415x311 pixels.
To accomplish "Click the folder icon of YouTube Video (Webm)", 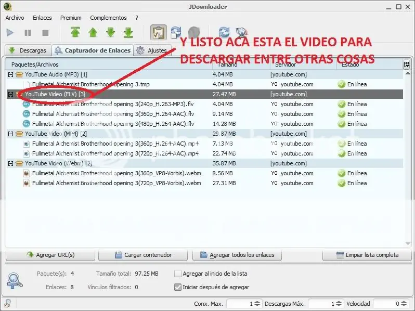I will click(x=19, y=164).
